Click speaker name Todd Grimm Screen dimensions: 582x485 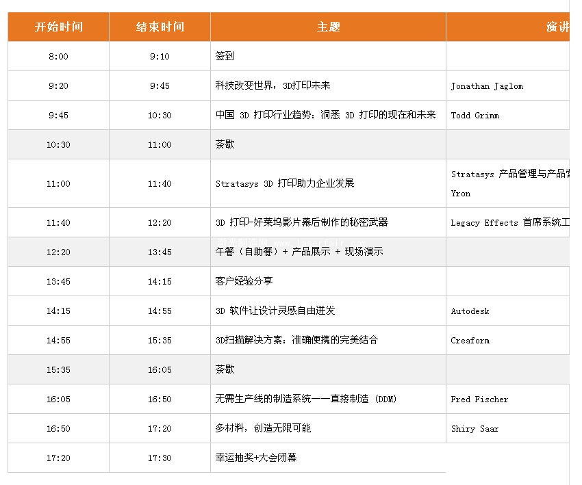[475, 116]
